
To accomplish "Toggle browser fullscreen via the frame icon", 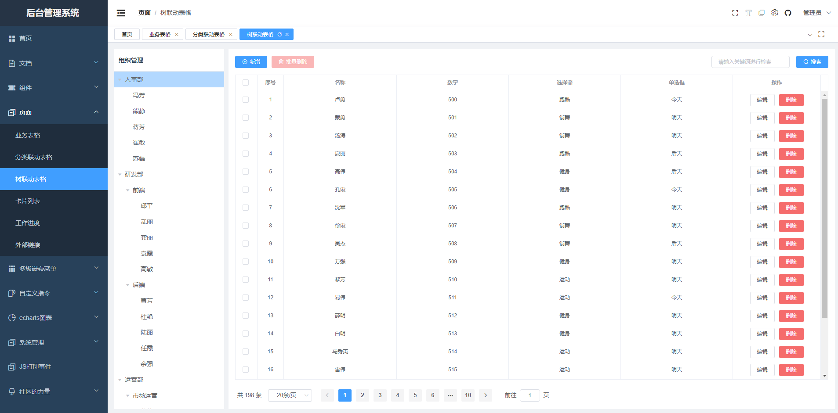I will click(x=735, y=13).
